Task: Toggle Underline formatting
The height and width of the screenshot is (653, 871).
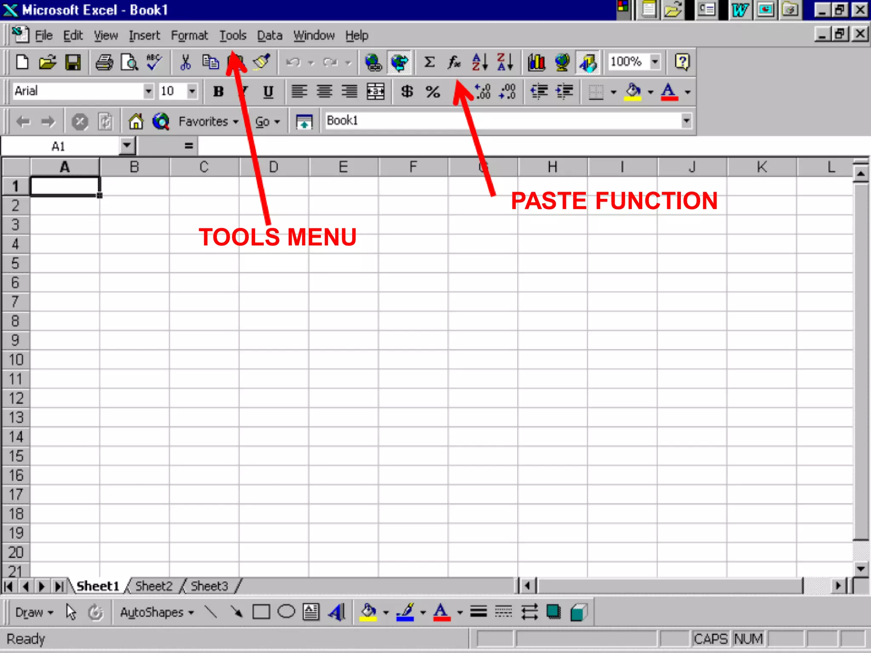Action: [x=268, y=91]
